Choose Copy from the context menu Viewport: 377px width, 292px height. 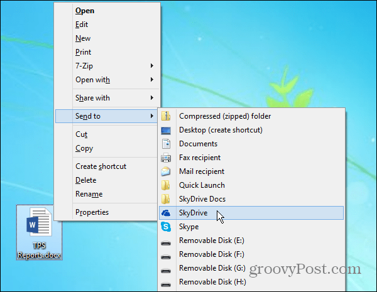pos(106,148)
